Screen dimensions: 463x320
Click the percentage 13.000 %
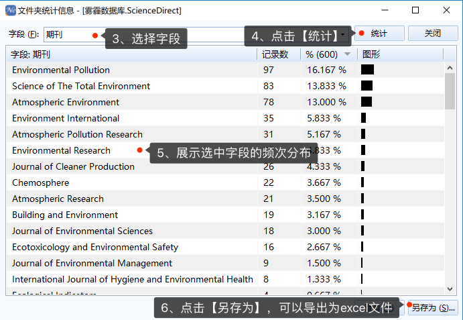(326, 102)
